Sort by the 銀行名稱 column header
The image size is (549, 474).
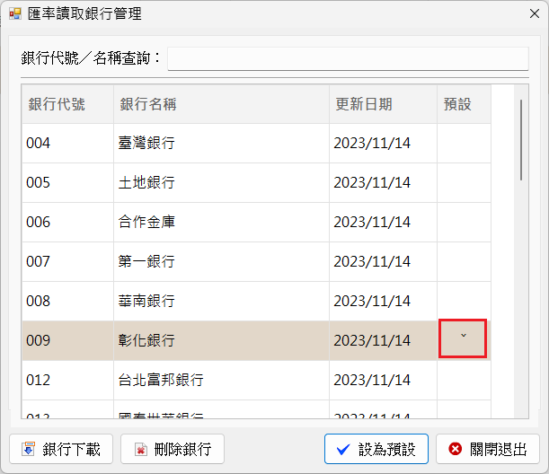(x=221, y=104)
